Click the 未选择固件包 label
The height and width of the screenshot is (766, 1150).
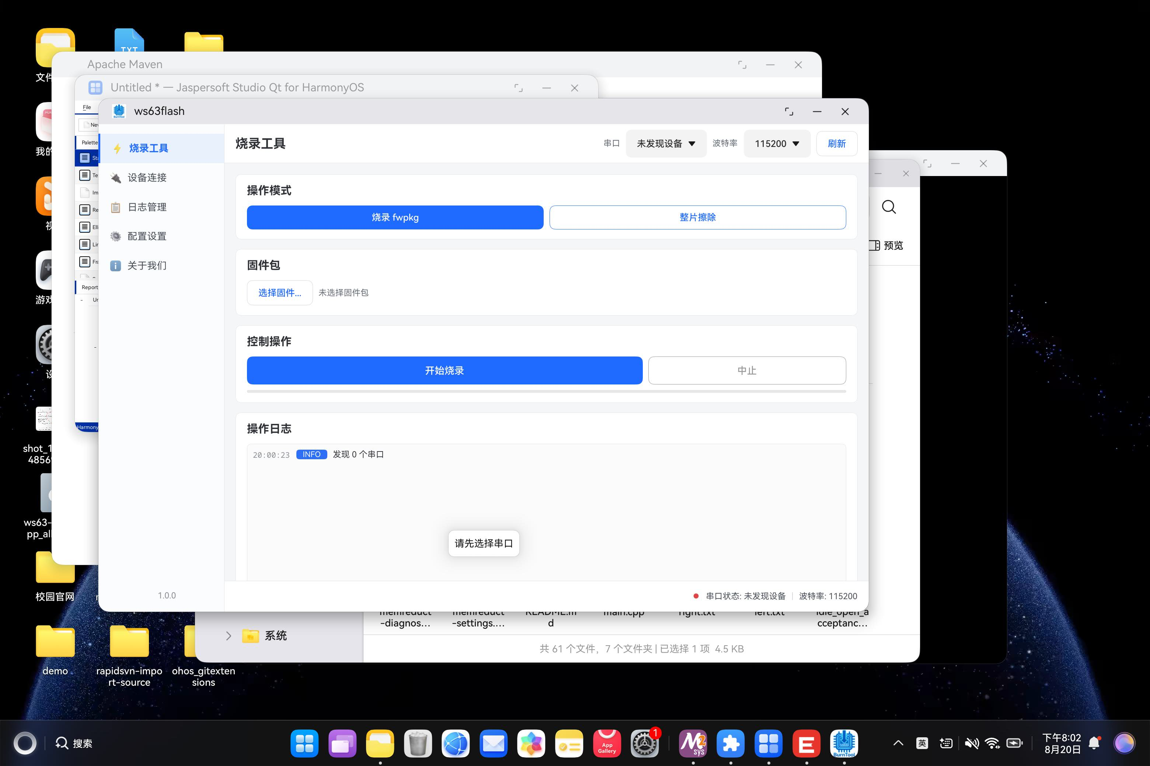[x=343, y=293]
